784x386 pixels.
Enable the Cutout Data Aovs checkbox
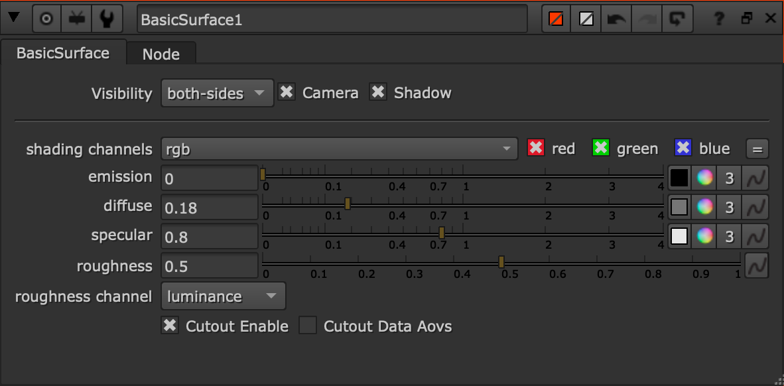click(x=308, y=326)
